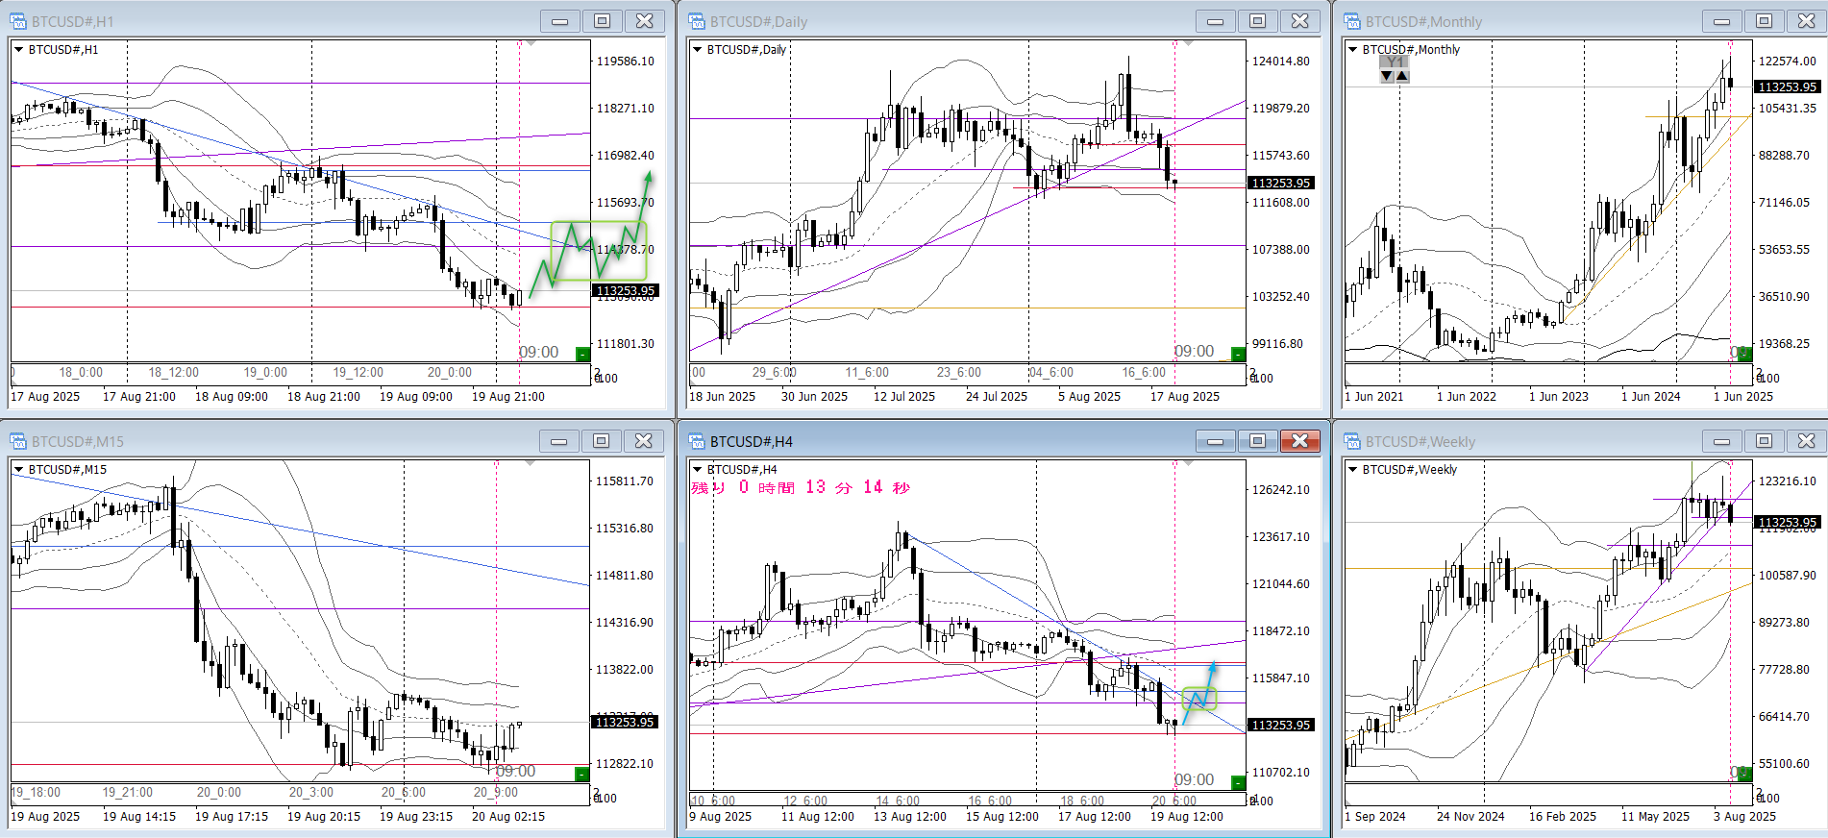Toggle the green minus box in Daily chart
Screen dimensions: 1828x838
click(x=1238, y=354)
